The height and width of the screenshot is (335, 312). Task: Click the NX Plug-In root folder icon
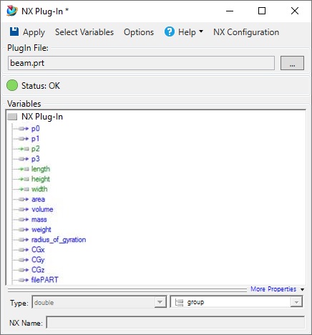coord(12,117)
